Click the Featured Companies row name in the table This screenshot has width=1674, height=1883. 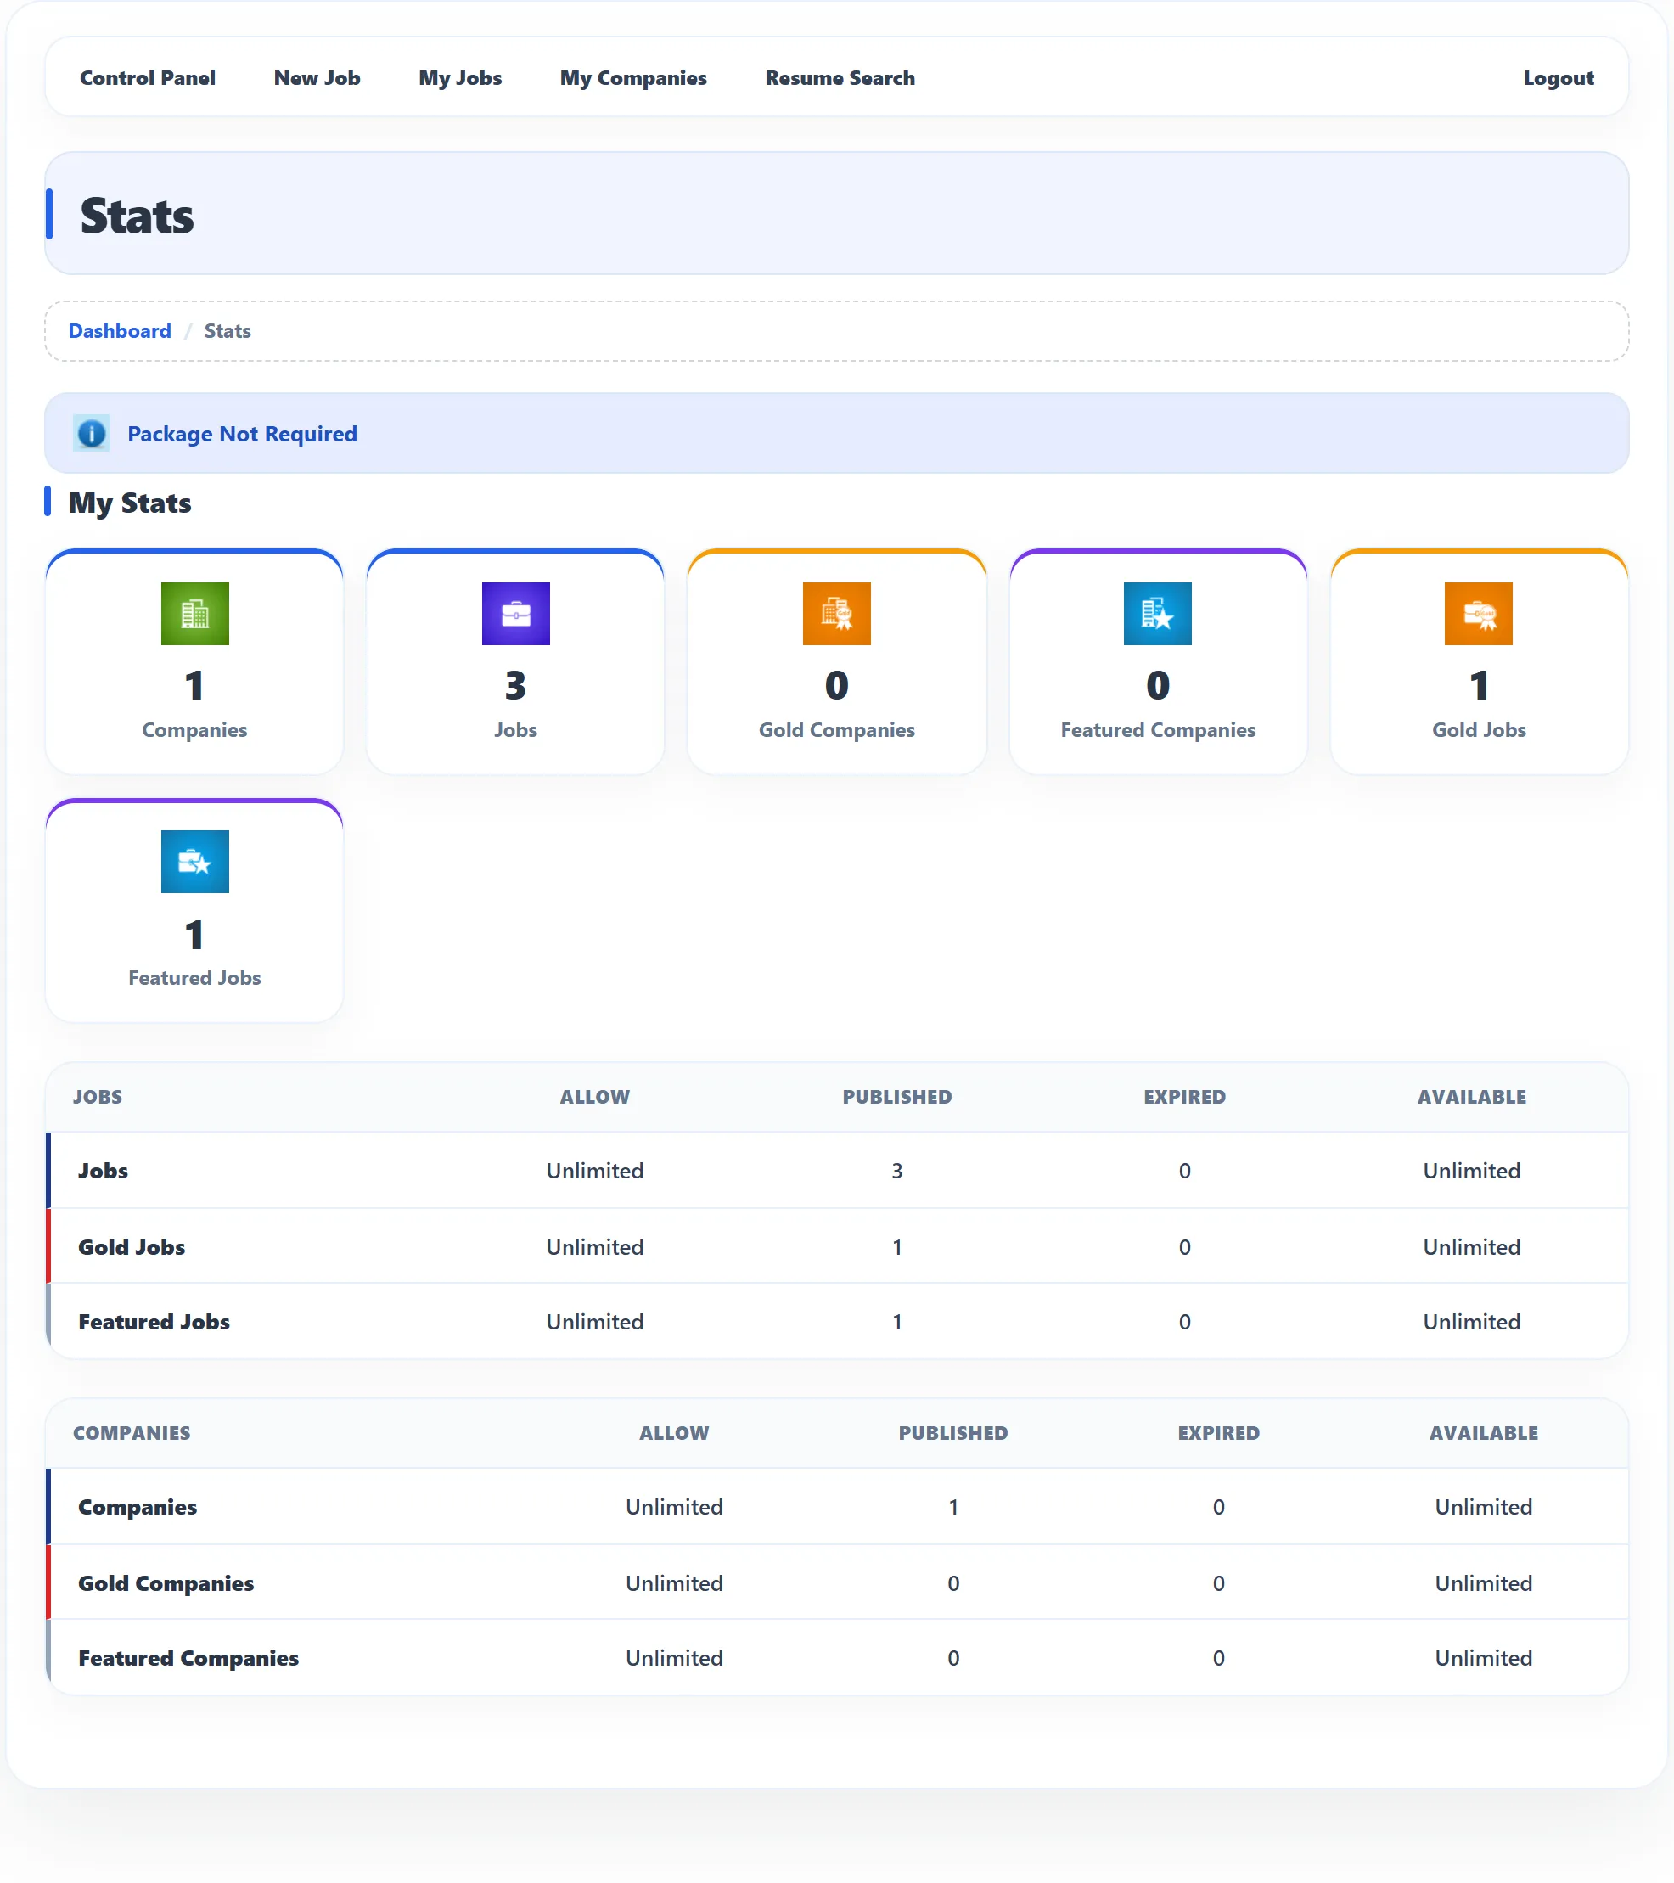point(188,1657)
